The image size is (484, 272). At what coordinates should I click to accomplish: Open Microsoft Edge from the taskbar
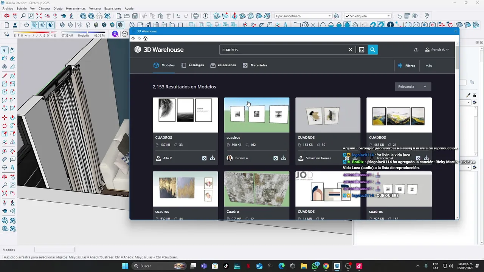click(x=281, y=266)
